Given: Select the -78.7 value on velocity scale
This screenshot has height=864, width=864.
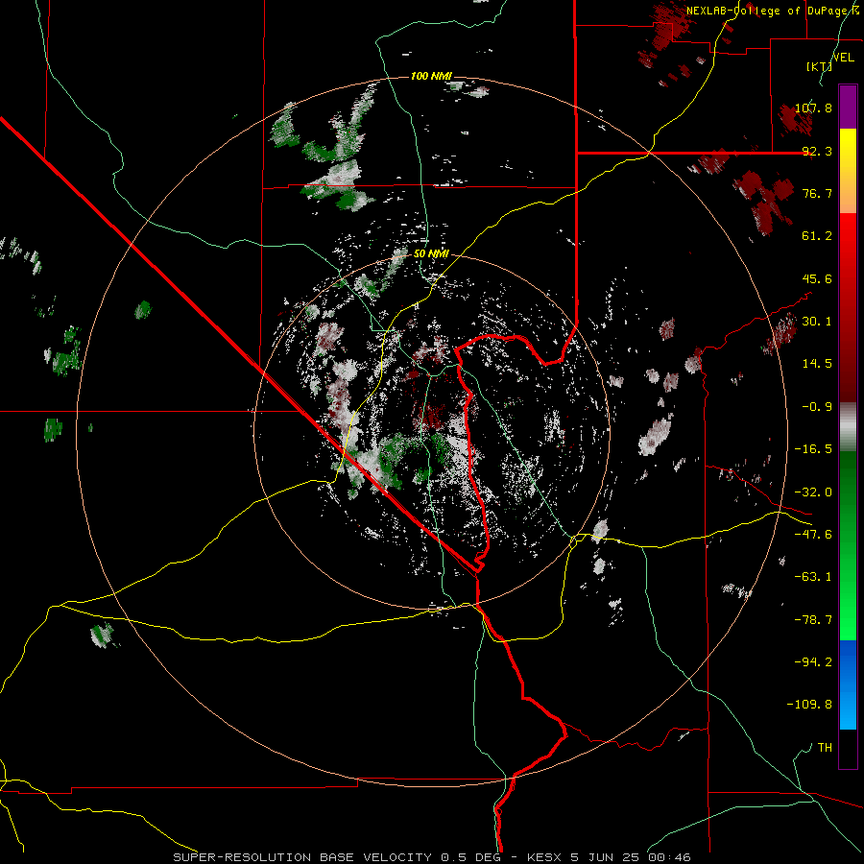Looking at the screenshot, I should 813,620.
